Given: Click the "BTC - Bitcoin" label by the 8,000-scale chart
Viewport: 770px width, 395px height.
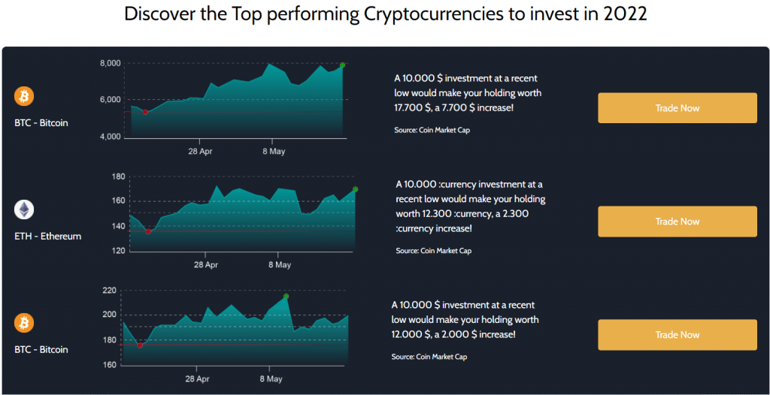Looking at the screenshot, I should tap(41, 122).
